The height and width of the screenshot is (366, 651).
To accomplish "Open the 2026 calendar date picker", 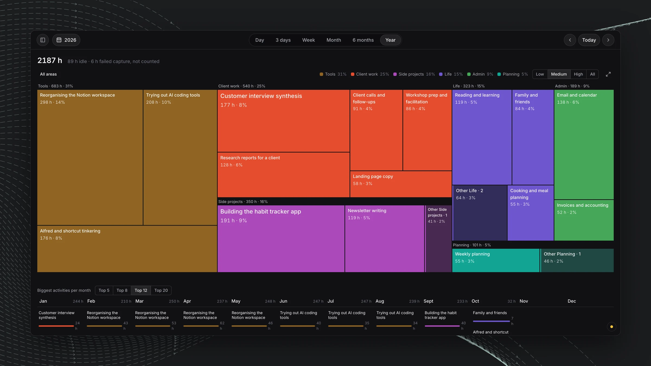I will pos(66,40).
